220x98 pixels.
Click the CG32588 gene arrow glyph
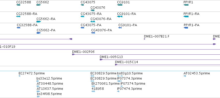[18, 5]
